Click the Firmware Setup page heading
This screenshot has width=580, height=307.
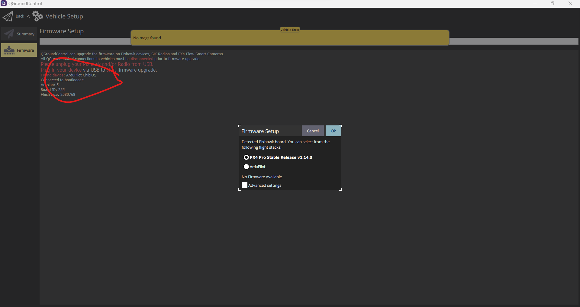pos(62,31)
